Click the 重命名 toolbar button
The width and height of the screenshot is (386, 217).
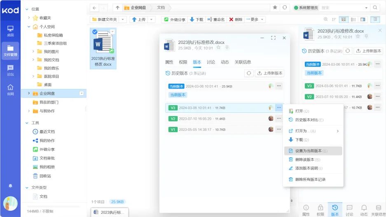(216, 19)
